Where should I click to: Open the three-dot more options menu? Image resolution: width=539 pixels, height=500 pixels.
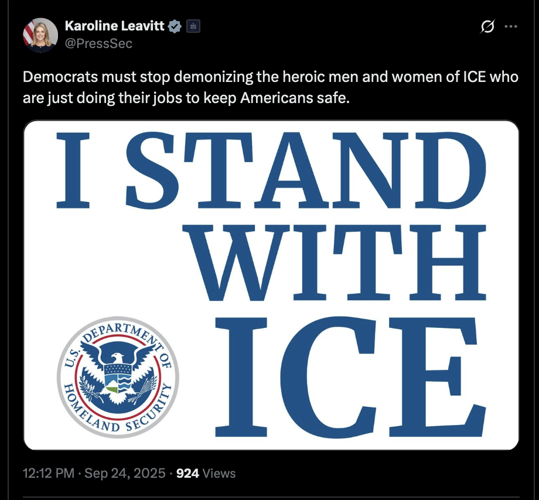tap(511, 26)
